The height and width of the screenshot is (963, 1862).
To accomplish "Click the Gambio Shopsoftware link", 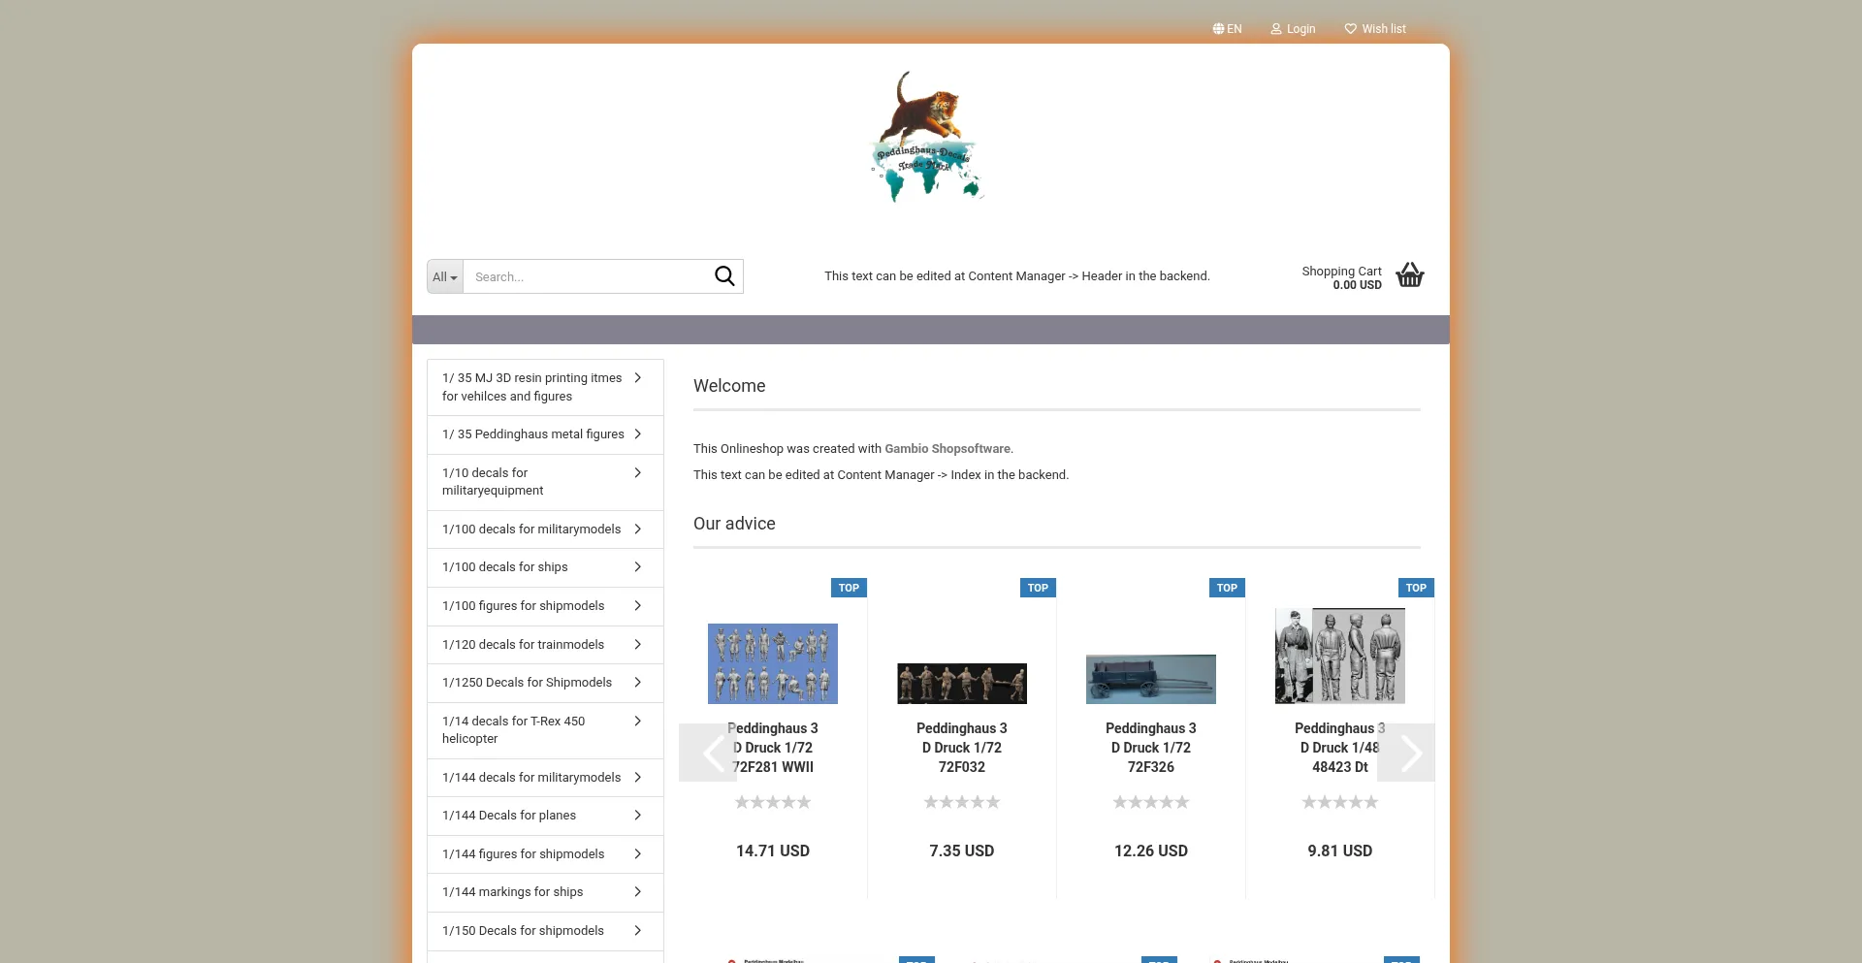I will point(947,449).
